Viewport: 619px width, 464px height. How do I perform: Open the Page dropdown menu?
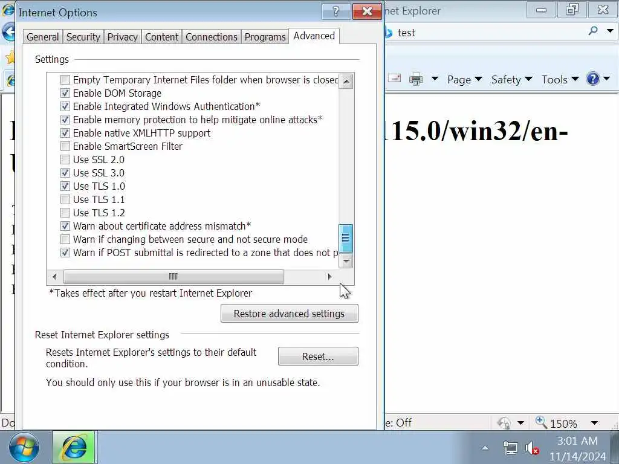coord(464,80)
